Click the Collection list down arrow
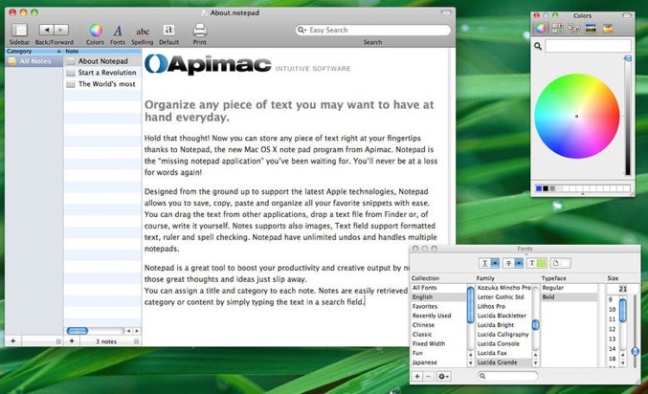The width and height of the screenshot is (648, 394). tap(470, 363)
